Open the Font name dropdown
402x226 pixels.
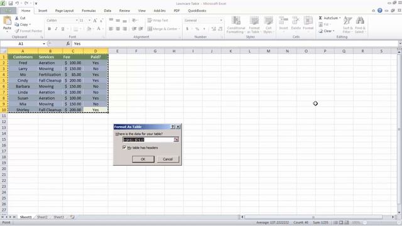[77, 20]
